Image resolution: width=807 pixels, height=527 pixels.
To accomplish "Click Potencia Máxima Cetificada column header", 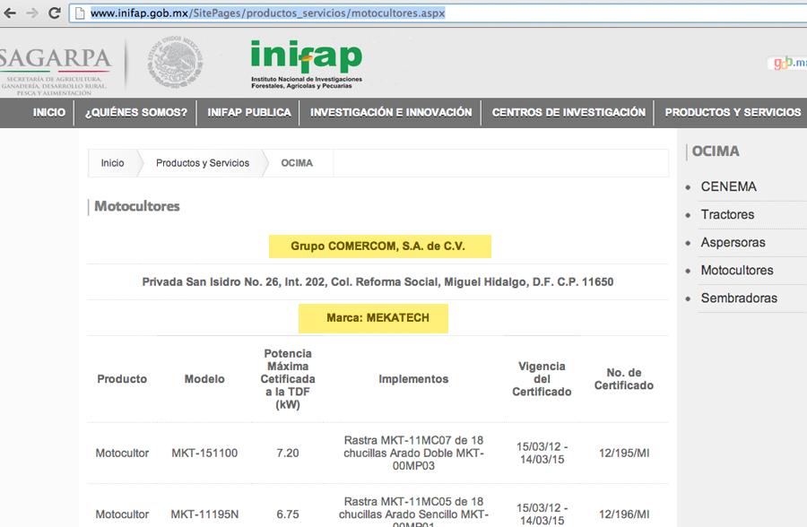I will tap(288, 379).
